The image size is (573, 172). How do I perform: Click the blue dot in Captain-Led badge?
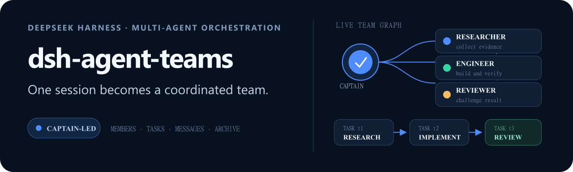coord(38,128)
